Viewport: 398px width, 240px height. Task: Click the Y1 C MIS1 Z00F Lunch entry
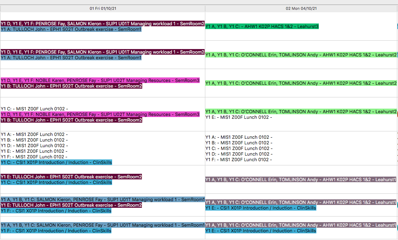pyautogui.click(x=35, y=109)
